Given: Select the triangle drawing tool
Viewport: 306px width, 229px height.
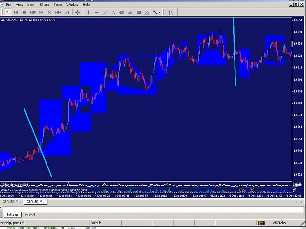Looking at the screenshot, I should coord(130,13).
